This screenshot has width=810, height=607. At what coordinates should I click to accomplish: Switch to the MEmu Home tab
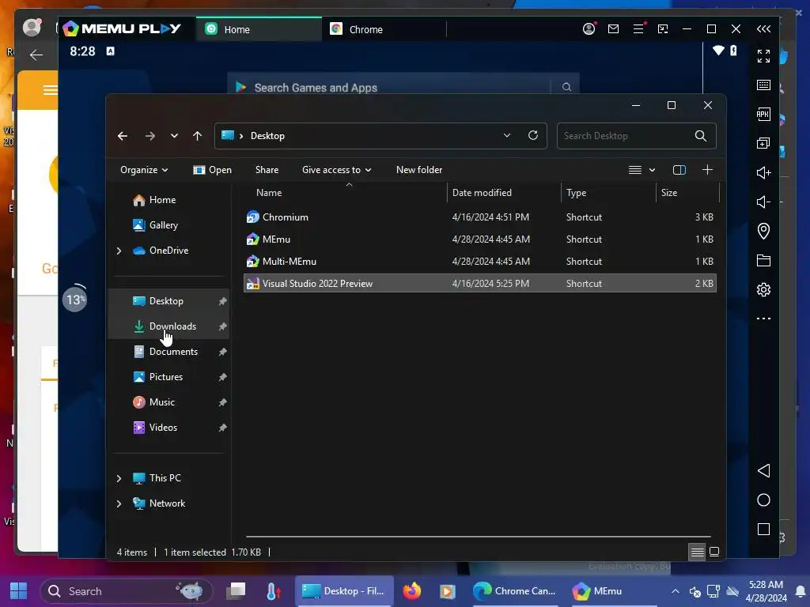(259, 29)
